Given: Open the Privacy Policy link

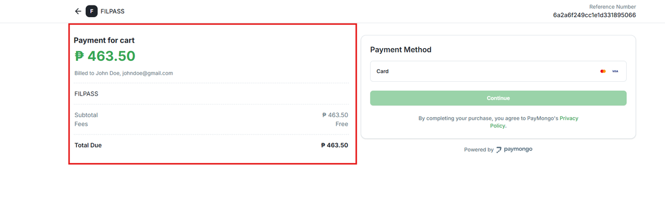Looking at the screenshot, I should [x=534, y=122].
